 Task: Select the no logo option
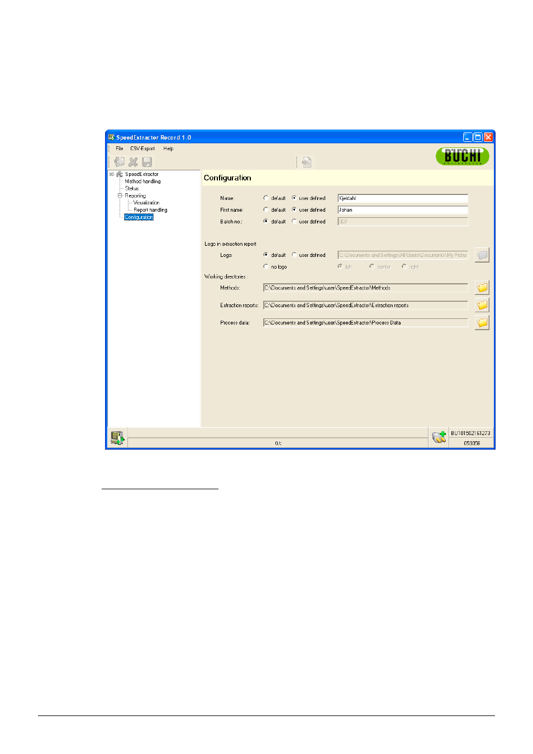tap(266, 267)
